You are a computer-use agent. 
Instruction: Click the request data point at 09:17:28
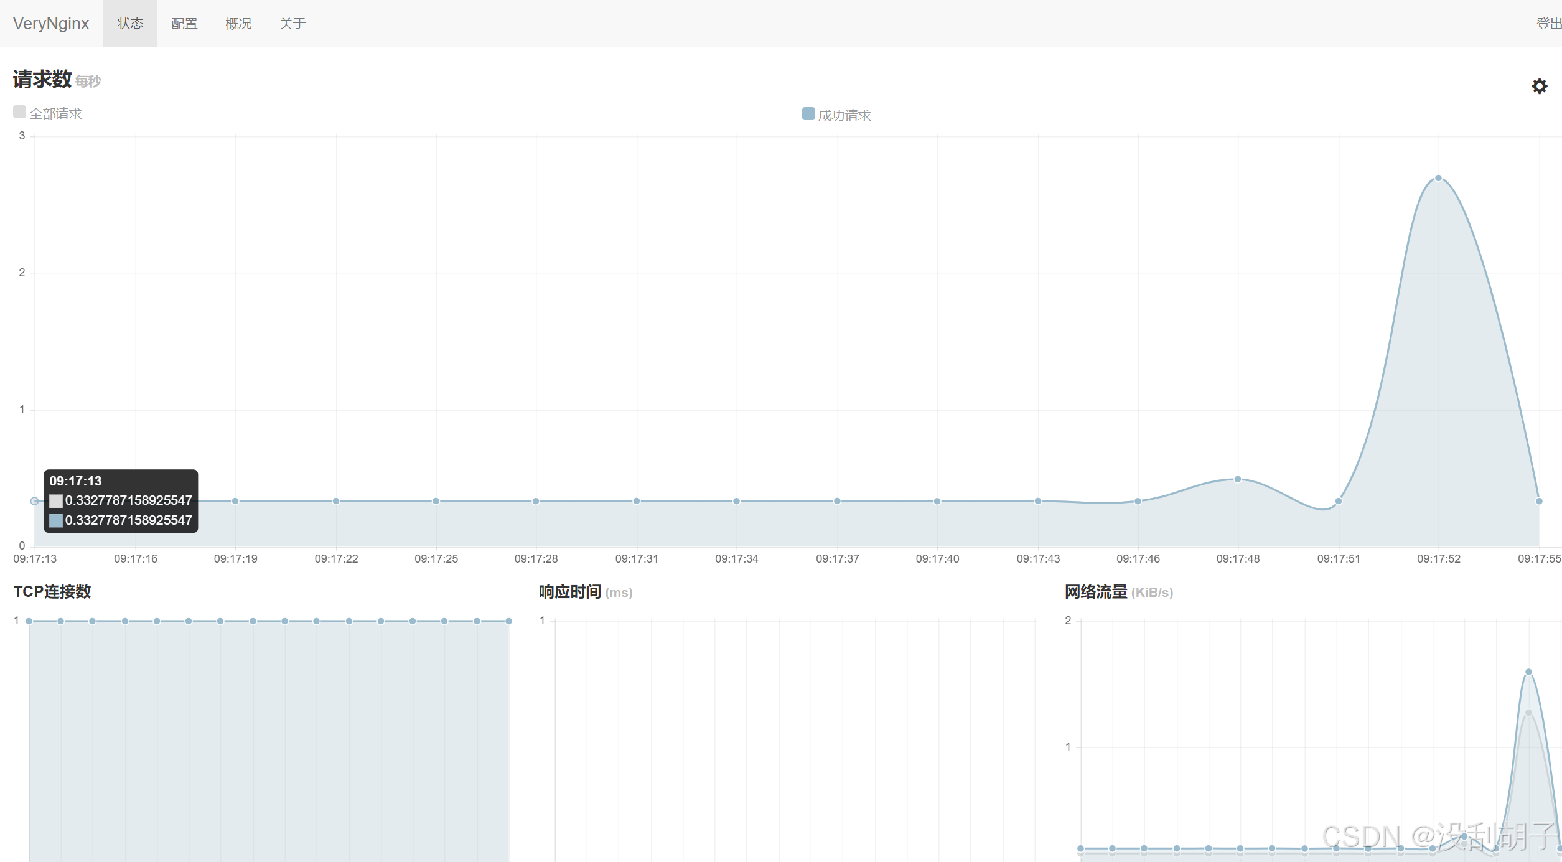coord(536,501)
